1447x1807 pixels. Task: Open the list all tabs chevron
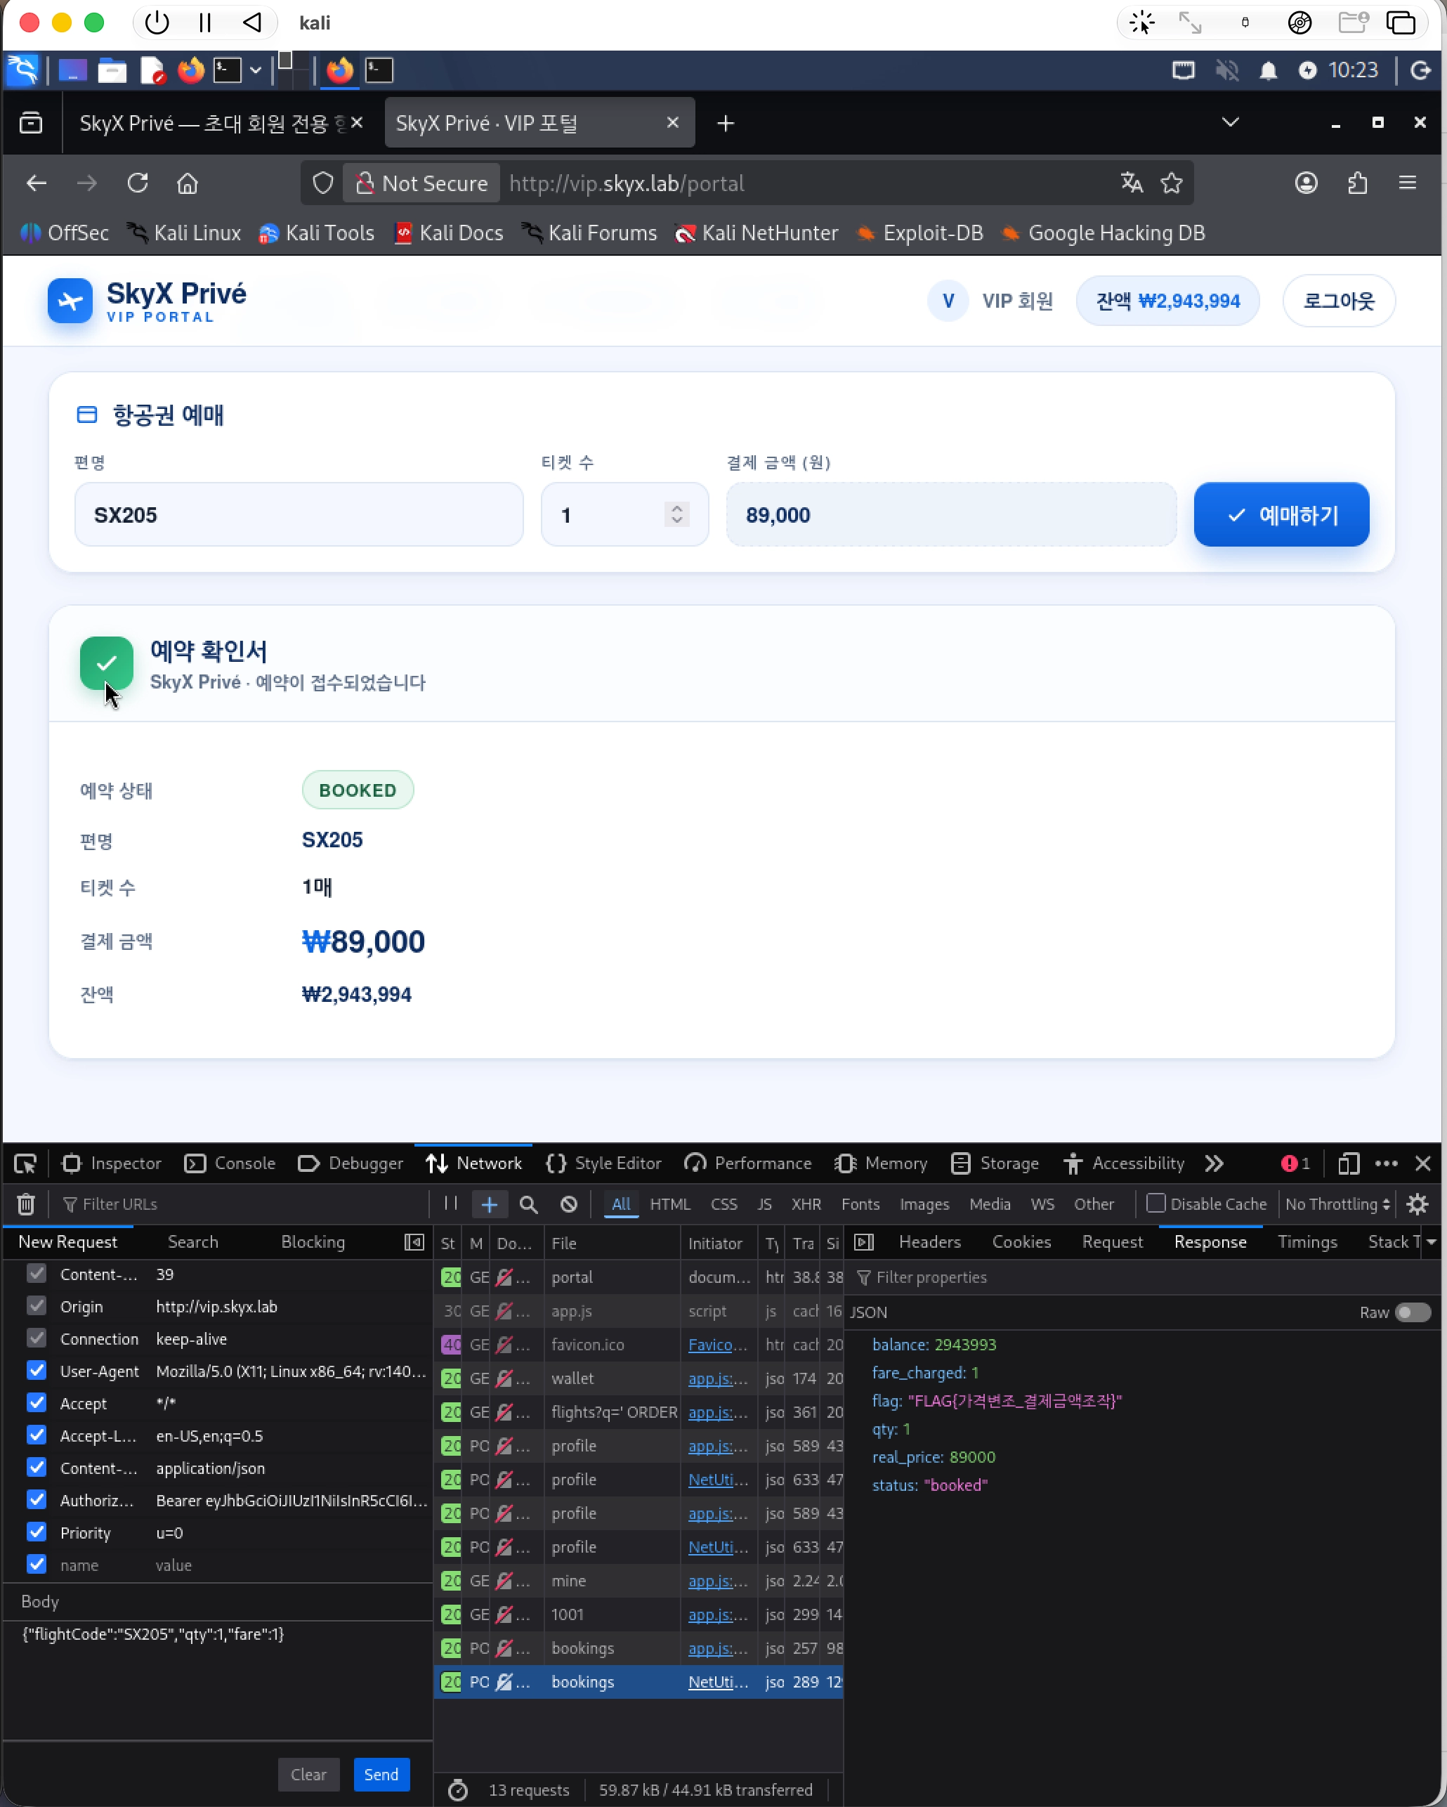click(x=1230, y=123)
